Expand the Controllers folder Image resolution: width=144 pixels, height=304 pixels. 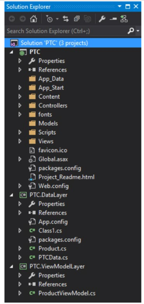click(20, 105)
